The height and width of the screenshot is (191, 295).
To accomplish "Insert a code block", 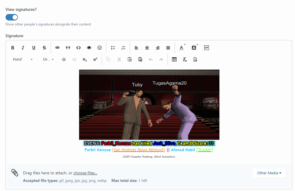I will click(x=79, y=48).
